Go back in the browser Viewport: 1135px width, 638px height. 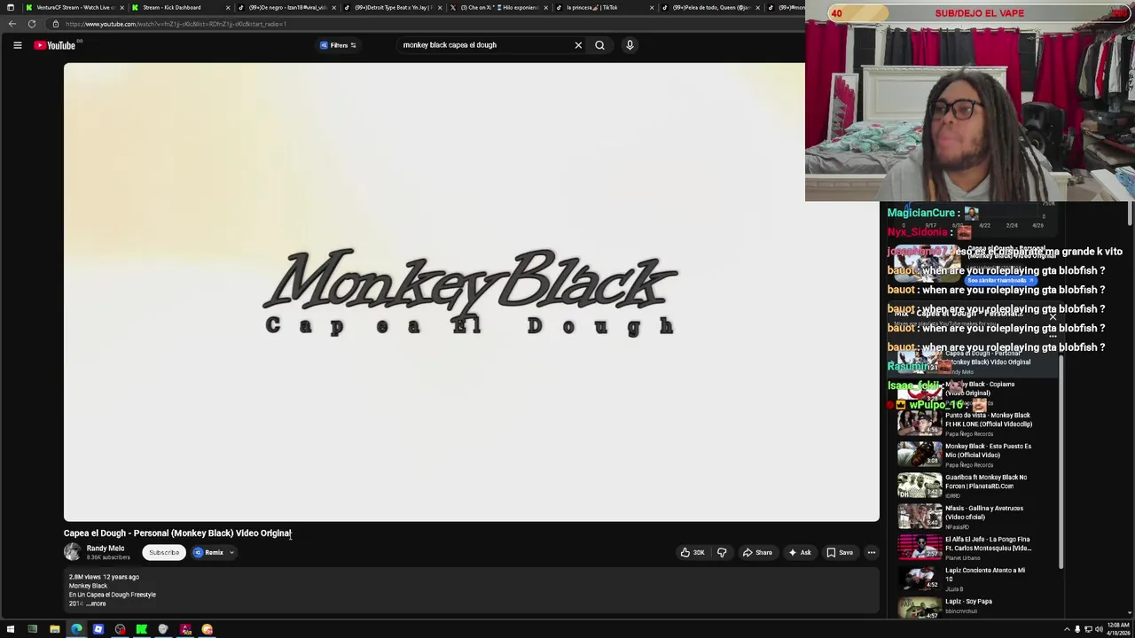(12, 24)
